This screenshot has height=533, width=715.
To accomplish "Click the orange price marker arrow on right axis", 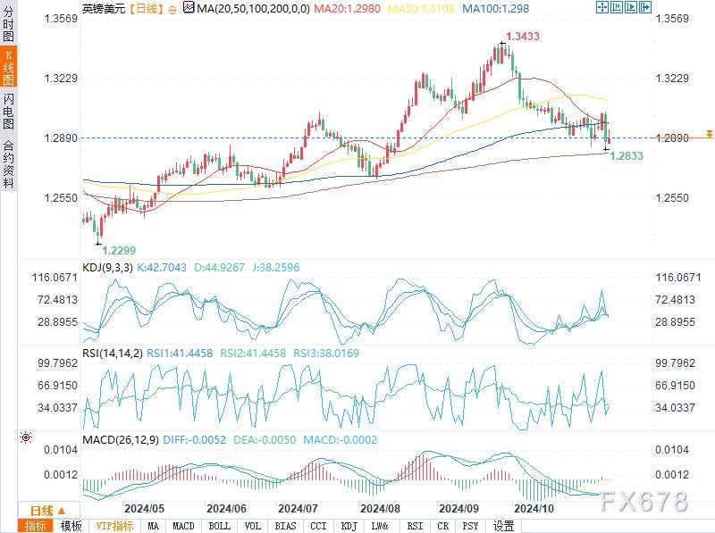I will tap(709, 134).
